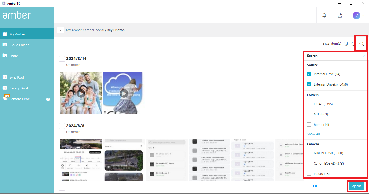Image resolution: width=369 pixels, height=194 pixels.
Task: Check the home (14) folder
Action: [x=309, y=125]
